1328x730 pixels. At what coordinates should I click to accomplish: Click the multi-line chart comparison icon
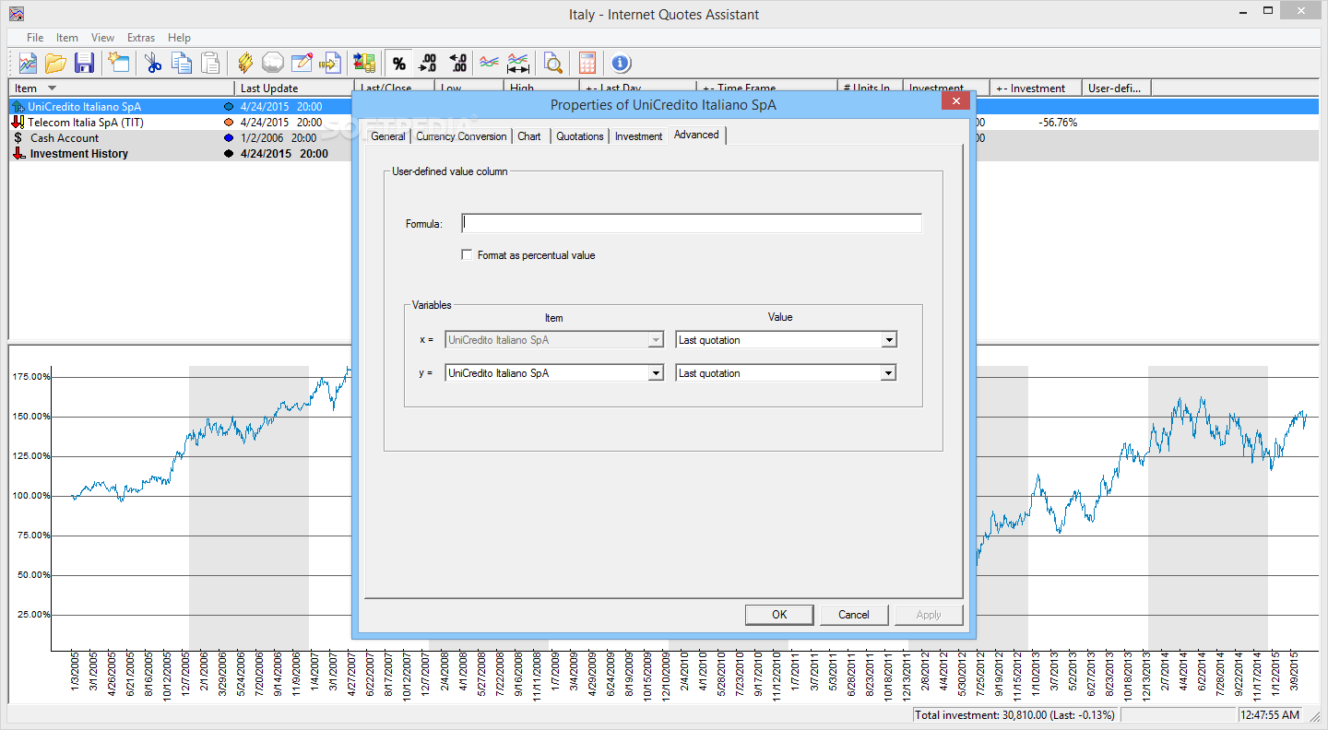(490, 63)
